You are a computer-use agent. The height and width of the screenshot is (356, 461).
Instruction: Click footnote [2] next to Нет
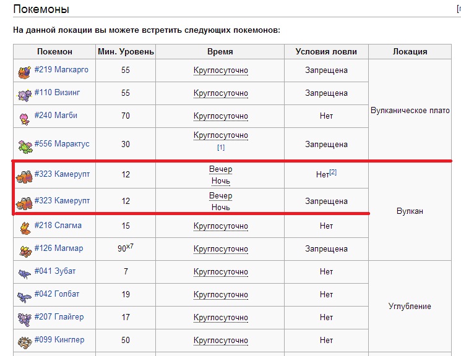(332, 172)
